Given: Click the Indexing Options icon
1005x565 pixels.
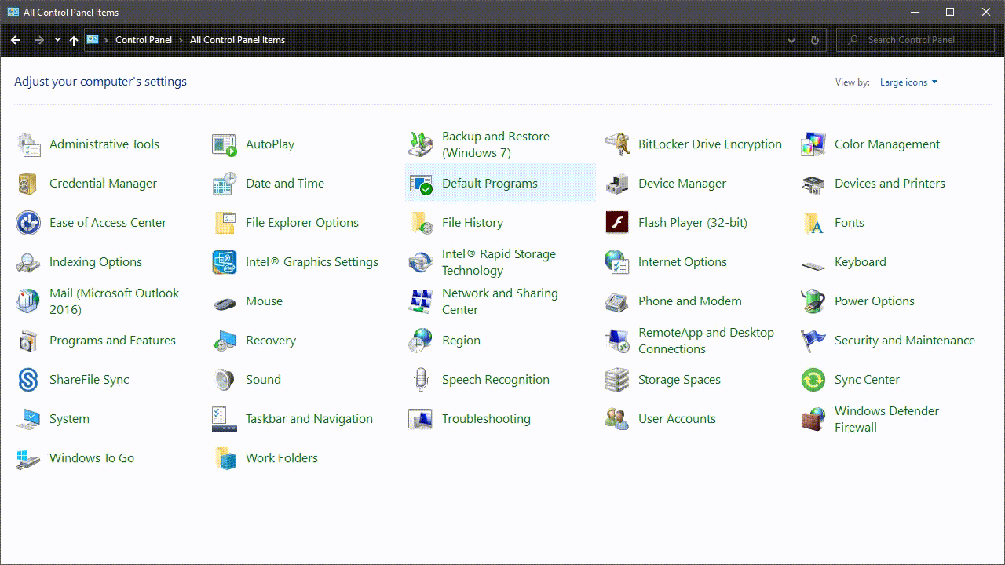Looking at the screenshot, I should tap(28, 262).
